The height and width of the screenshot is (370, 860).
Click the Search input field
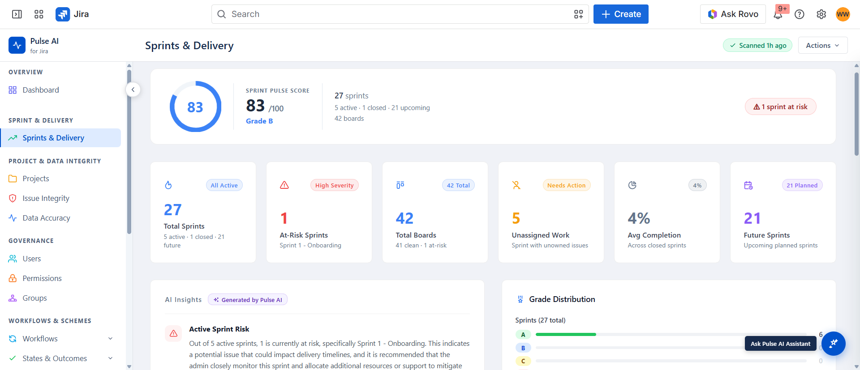pos(400,14)
